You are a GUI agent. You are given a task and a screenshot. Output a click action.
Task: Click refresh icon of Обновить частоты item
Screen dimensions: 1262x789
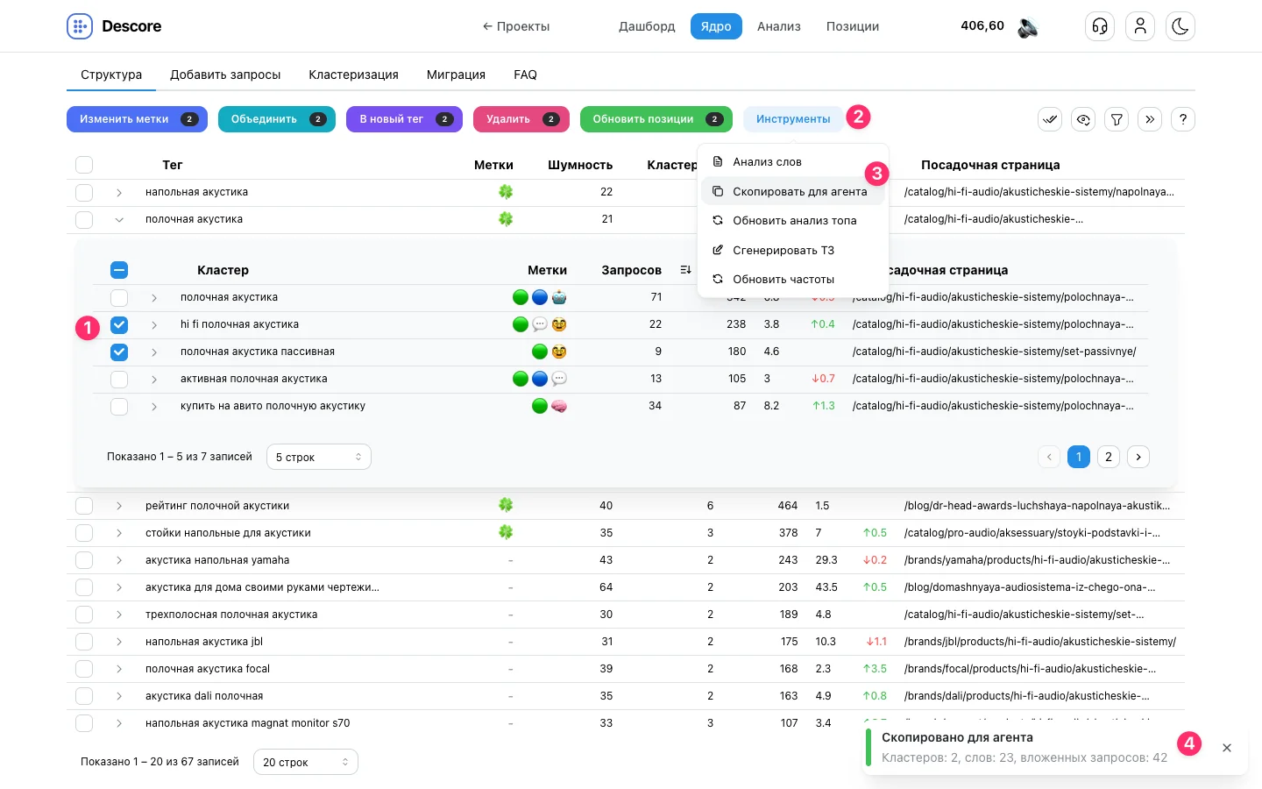[718, 279]
